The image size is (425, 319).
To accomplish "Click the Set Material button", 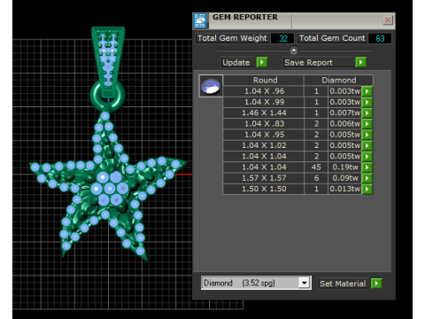I will click(343, 284).
